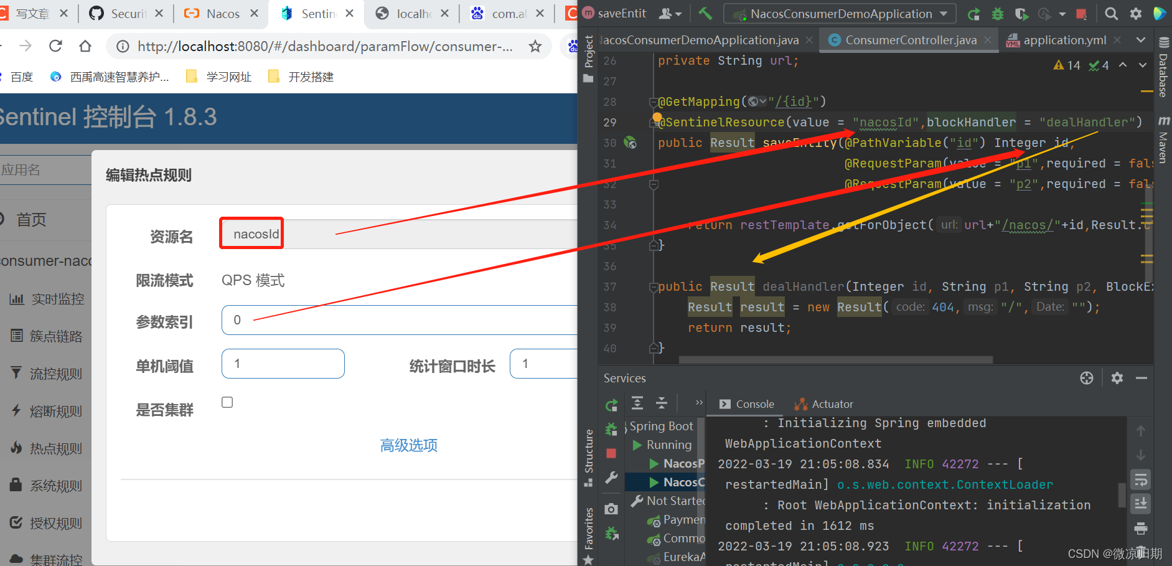Fold the saveEntity method at line 32
1172x566 pixels.
click(x=654, y=184)
